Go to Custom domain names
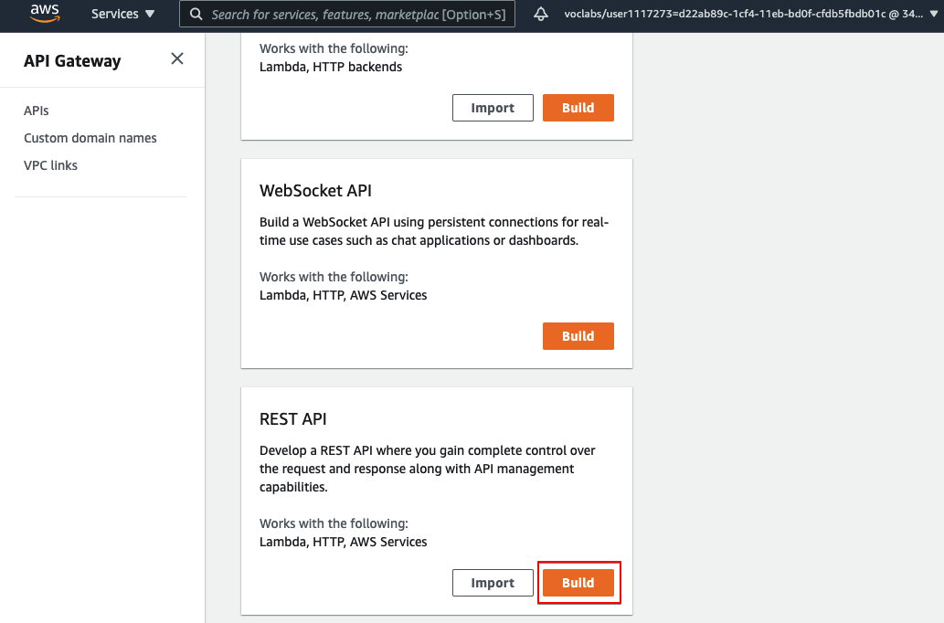This screenshot has height=623, width=944. point(90,138)
